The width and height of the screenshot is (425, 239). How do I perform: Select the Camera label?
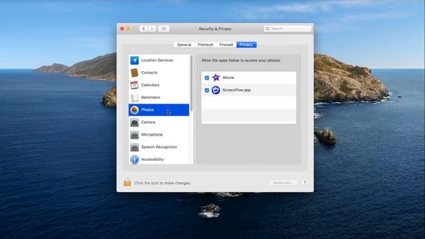pos(148,122)
